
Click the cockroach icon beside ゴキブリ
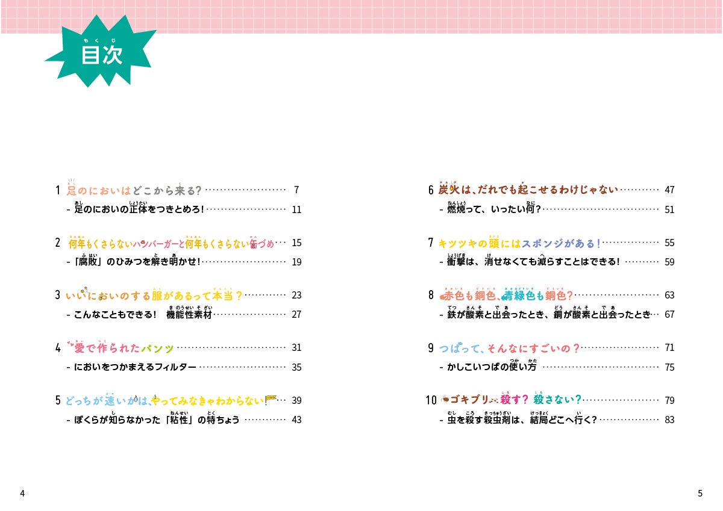coord(445,398)
